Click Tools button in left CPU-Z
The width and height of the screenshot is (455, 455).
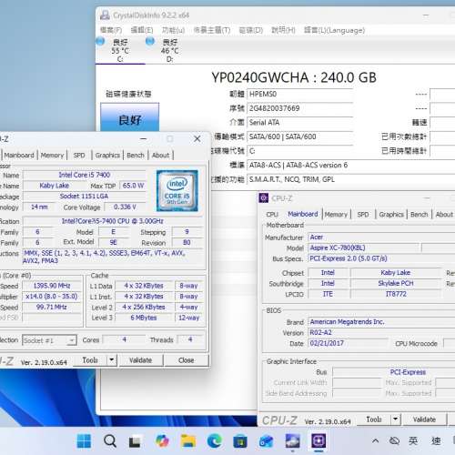coord(90,360)
